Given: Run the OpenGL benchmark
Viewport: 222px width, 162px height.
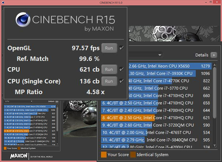Looking at the screenshot, I should 109,48.
